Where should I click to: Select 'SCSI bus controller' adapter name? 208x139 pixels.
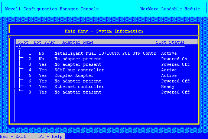coord(79,70)
